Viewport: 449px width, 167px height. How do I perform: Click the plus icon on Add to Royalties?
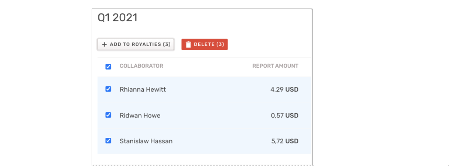[x=104, y=45]
